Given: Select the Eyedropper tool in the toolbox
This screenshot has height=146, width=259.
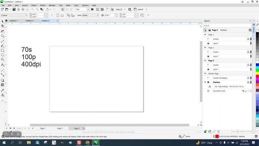Looking at the screenshot, I should pyautogui.click(x=2, y=90).
